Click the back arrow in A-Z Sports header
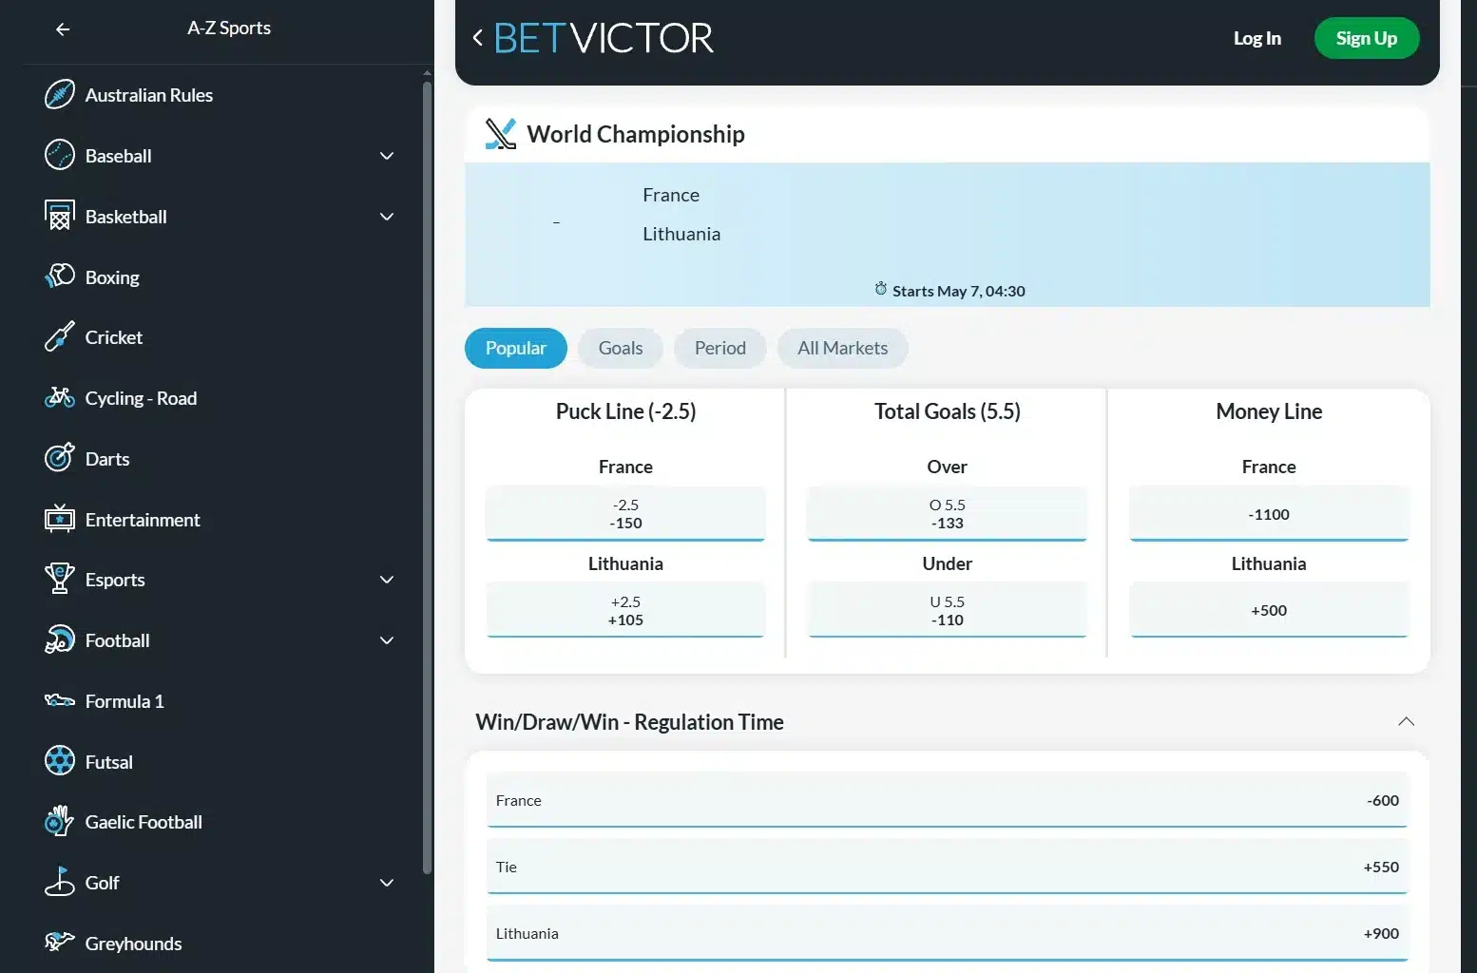 click(x=63, y=29)
